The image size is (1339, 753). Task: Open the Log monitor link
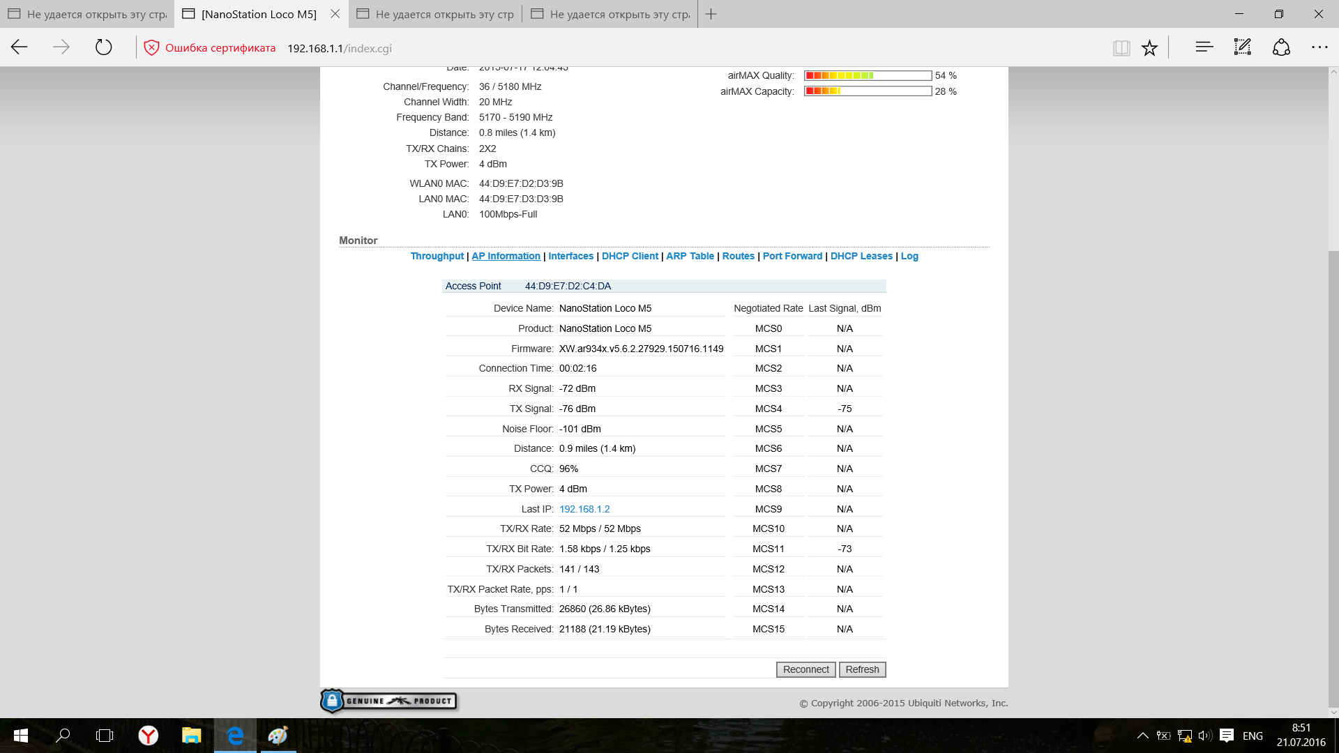tap(909, 256)
